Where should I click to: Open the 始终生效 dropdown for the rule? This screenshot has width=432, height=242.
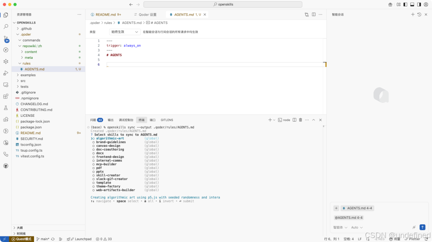coord(124,32)
